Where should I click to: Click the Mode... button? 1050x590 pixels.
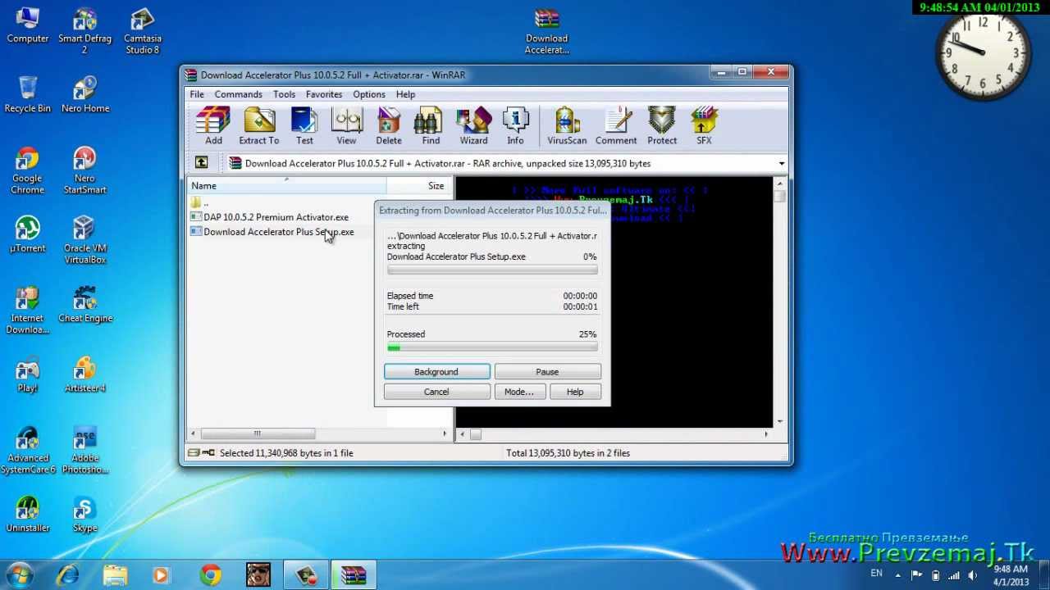[x=518, y=392]
